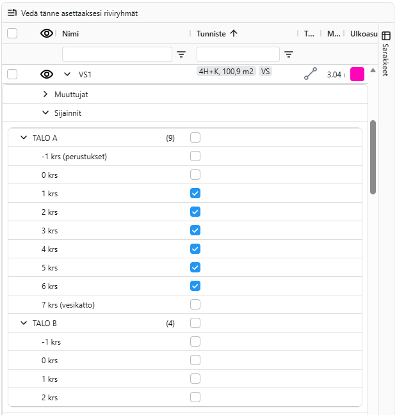The width and height of the screenshot is (397, 415).
Task: Click the Sarakkeet columns panel icon
Action: pos(386,36)
